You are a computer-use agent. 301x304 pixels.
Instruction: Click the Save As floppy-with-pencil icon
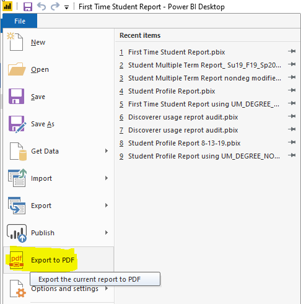tap(17, 124)
